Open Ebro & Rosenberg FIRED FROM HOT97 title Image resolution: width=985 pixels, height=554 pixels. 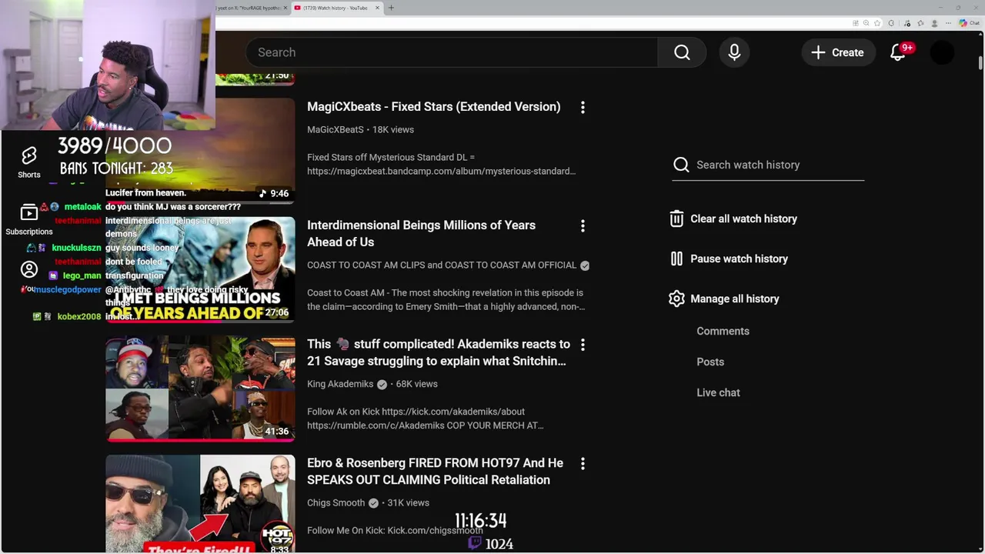(435, 471)
